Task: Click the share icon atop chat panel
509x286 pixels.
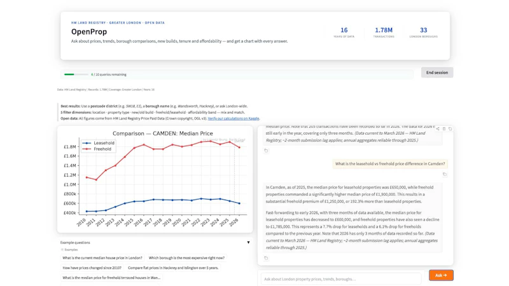Action: [x=438, y=129]
